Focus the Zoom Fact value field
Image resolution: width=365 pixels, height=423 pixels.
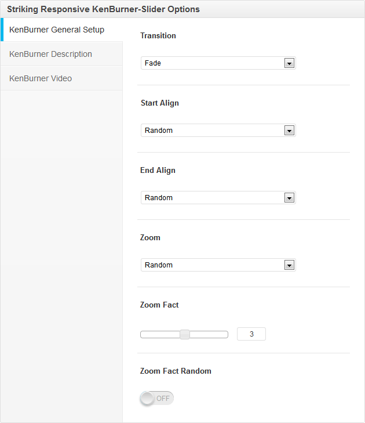tap(251, 334)
